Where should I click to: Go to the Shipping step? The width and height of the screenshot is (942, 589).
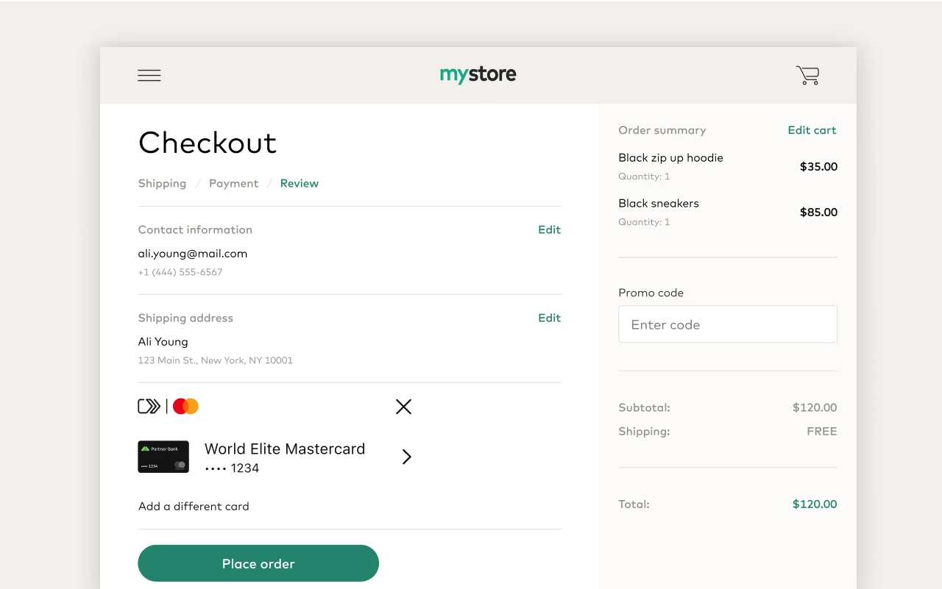162,183
